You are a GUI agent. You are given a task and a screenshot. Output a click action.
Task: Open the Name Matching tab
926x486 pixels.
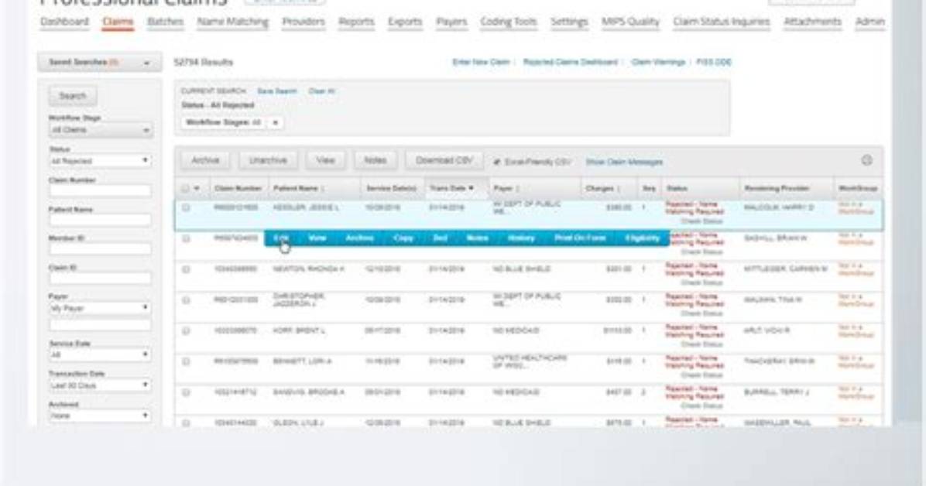point(233,22)
